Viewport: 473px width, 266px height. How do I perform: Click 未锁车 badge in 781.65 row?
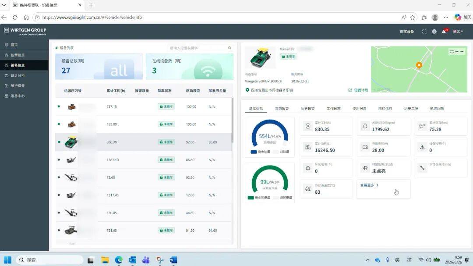(x=166, y=231)
